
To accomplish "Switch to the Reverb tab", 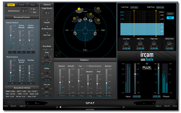I will (x=22, y=5).
